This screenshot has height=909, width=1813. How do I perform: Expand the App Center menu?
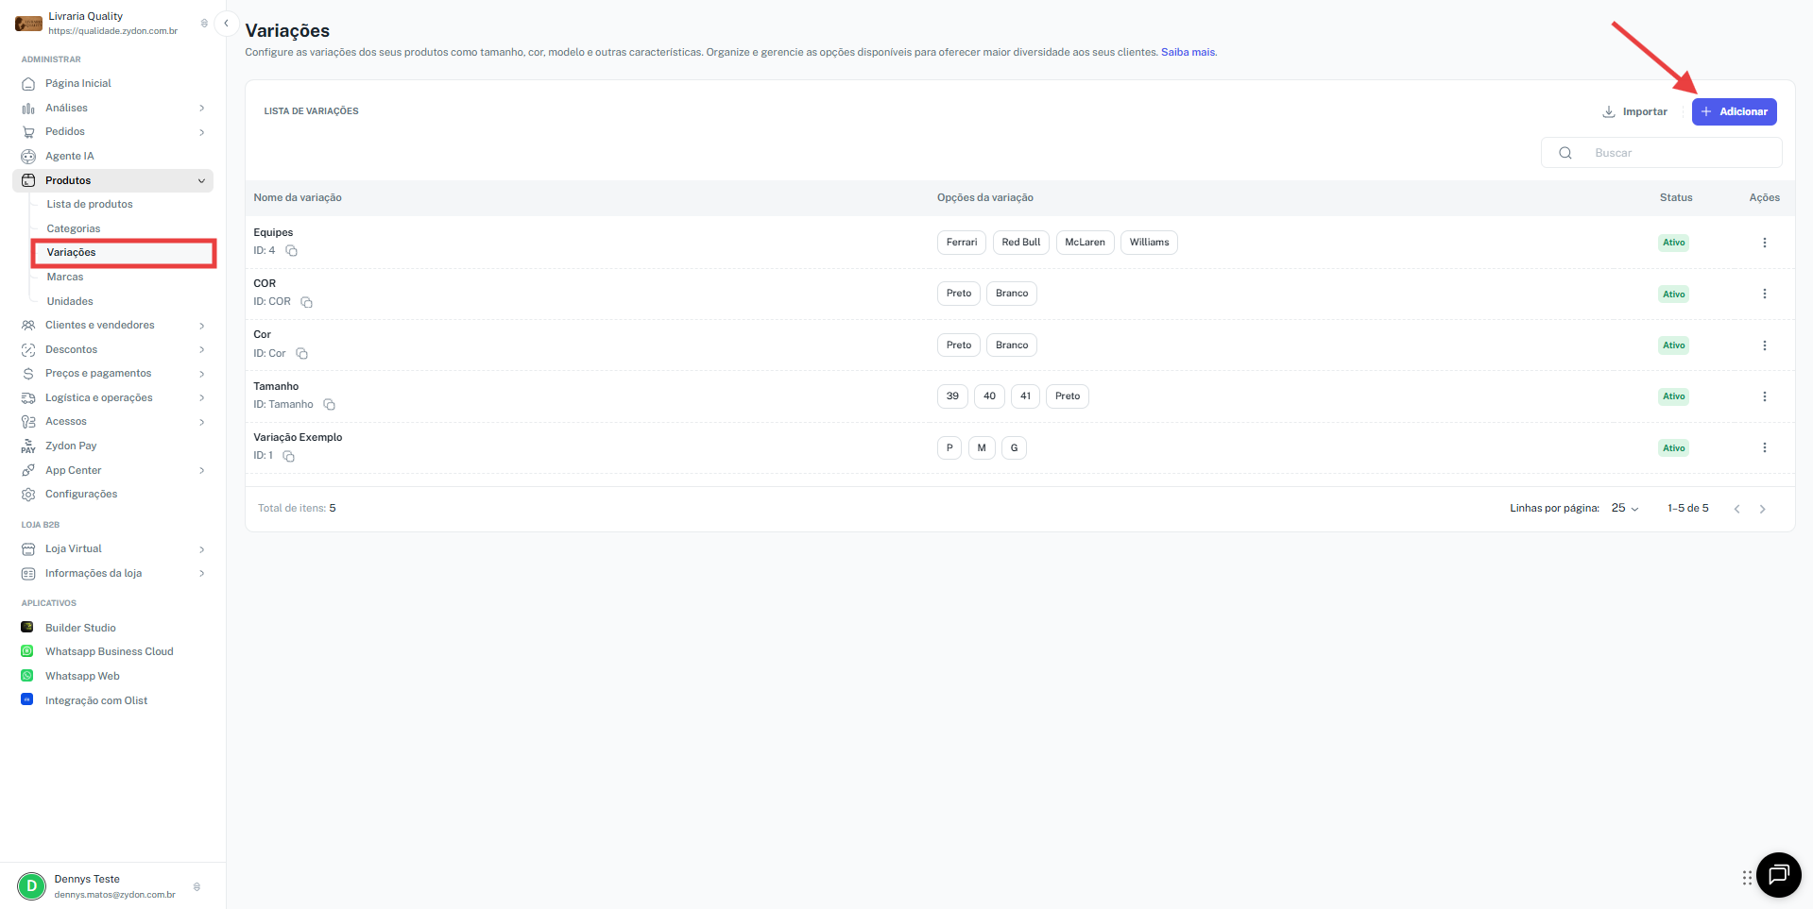[201, 470]
